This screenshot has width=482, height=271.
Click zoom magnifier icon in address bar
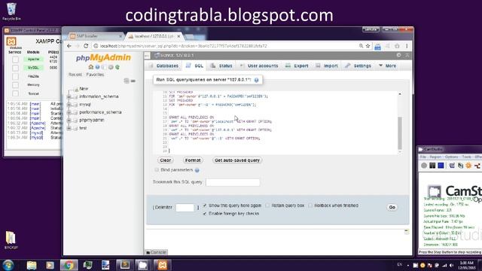(x=361, y=46)
